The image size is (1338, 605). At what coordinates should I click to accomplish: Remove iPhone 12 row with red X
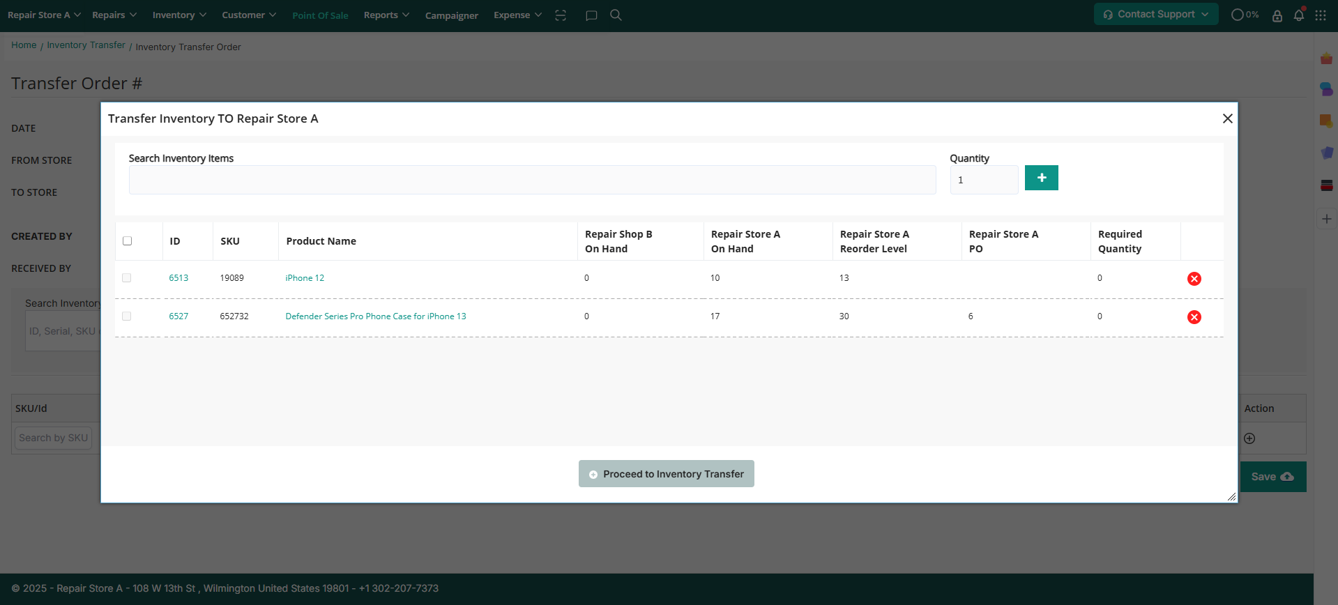(x=1194, y=279)
